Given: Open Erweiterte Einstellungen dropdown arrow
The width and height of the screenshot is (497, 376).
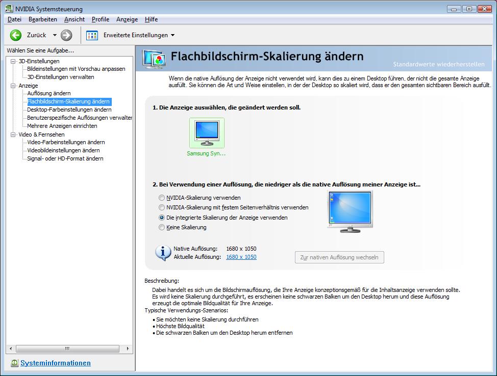Looking at the screenshot, I should (x=173, y=35).
